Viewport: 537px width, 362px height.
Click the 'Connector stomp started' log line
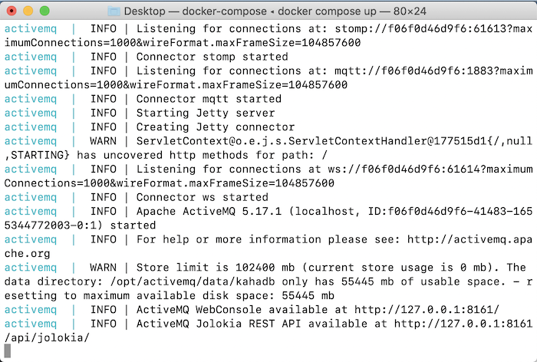click(x=212, y=57)
